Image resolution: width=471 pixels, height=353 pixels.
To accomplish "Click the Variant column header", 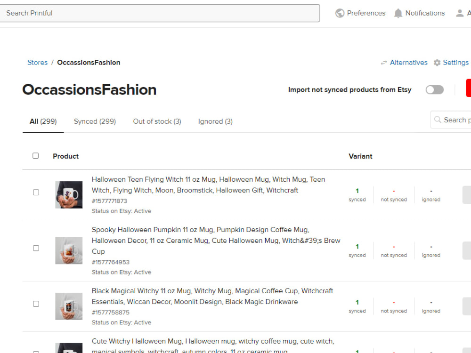I will click(360, 156).
